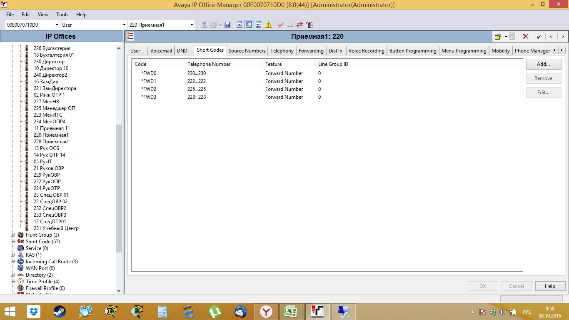
Task: Switch to the Telephony tab
Action: pyautogui.click(x=282, y=51)
